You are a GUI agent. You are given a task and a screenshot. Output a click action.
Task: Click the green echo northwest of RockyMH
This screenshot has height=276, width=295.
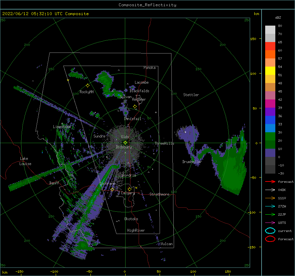click(76, 74)
